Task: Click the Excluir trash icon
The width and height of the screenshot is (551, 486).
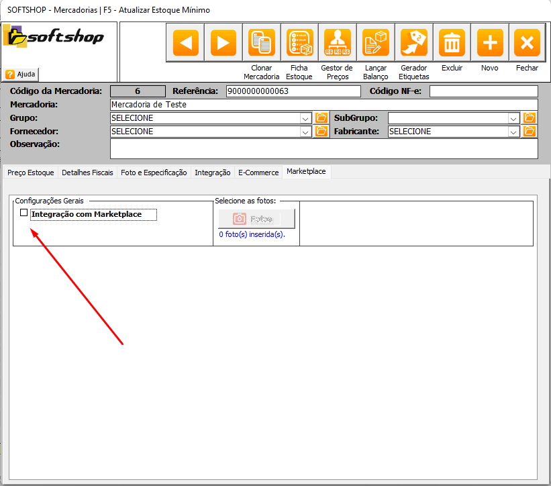Action: click(x=452, y=43)
